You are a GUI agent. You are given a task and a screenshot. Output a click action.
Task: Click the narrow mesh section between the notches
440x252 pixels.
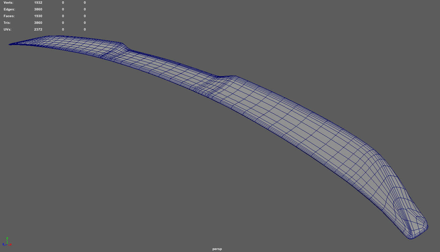(x=168, y=65)
